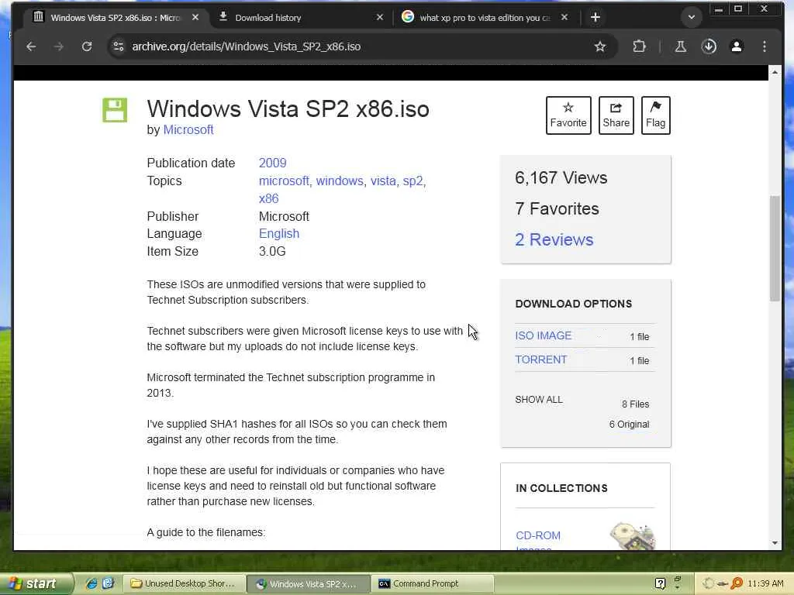Click the second quick launch icon
794x595 pixels.
pos(108,584)
